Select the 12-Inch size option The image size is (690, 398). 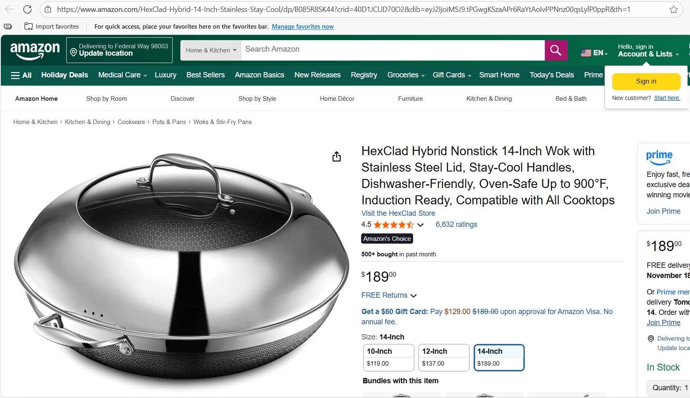click(x=443, y=357)
